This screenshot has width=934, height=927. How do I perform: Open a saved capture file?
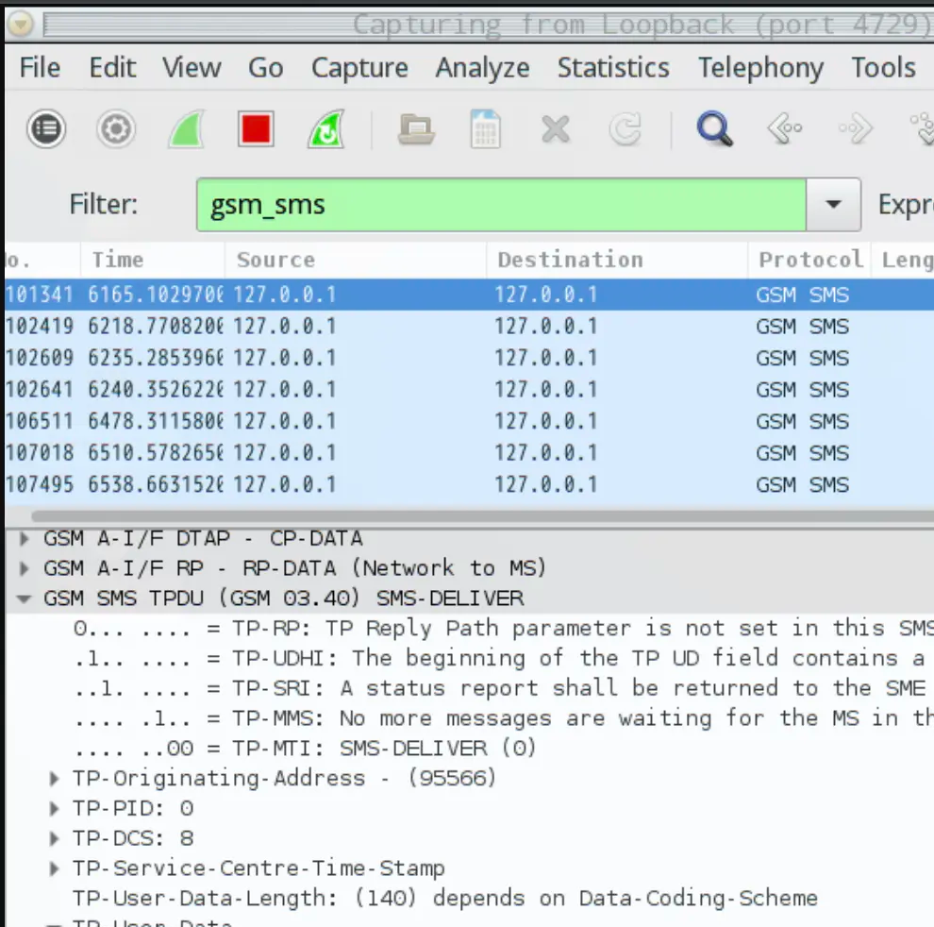[x=415, y=128]
